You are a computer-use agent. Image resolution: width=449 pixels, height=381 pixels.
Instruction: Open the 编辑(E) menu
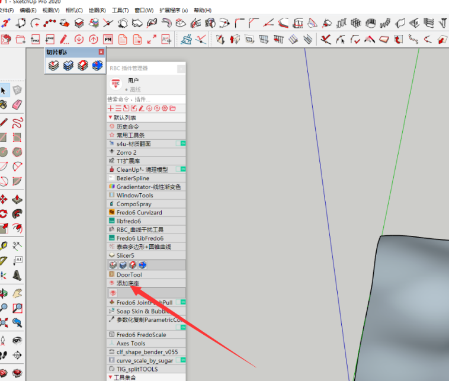pos(28,10)
